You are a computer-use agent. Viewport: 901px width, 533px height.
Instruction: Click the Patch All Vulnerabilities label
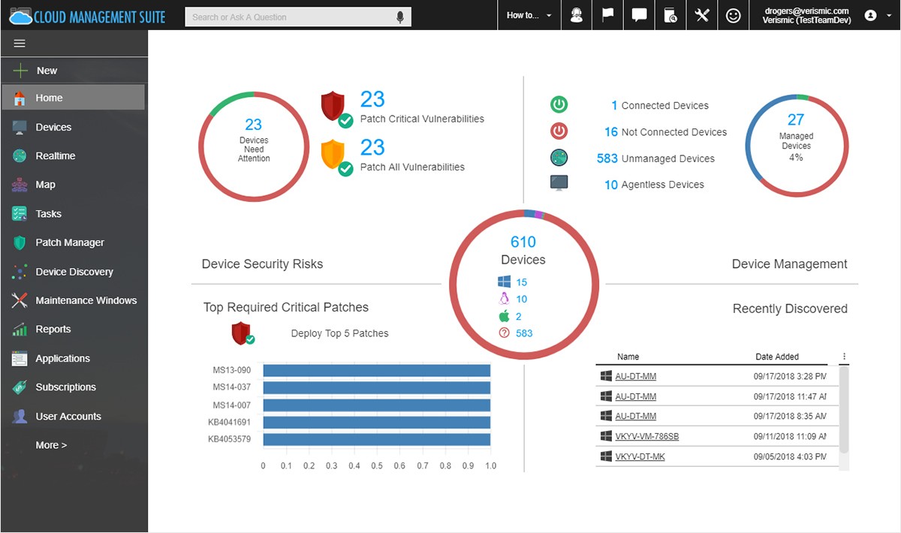[x=412, y=167]
